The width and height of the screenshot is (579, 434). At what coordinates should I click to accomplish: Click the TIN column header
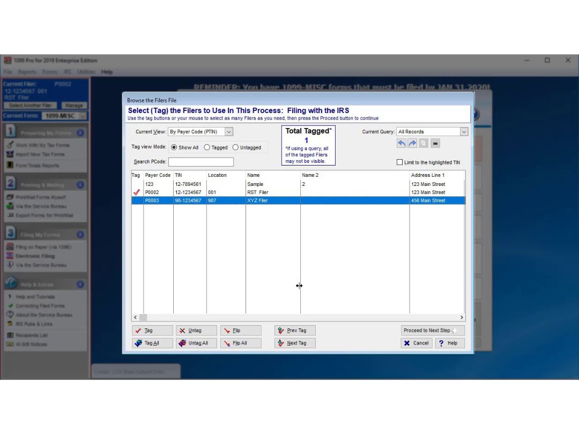click(x=190, y=175)
